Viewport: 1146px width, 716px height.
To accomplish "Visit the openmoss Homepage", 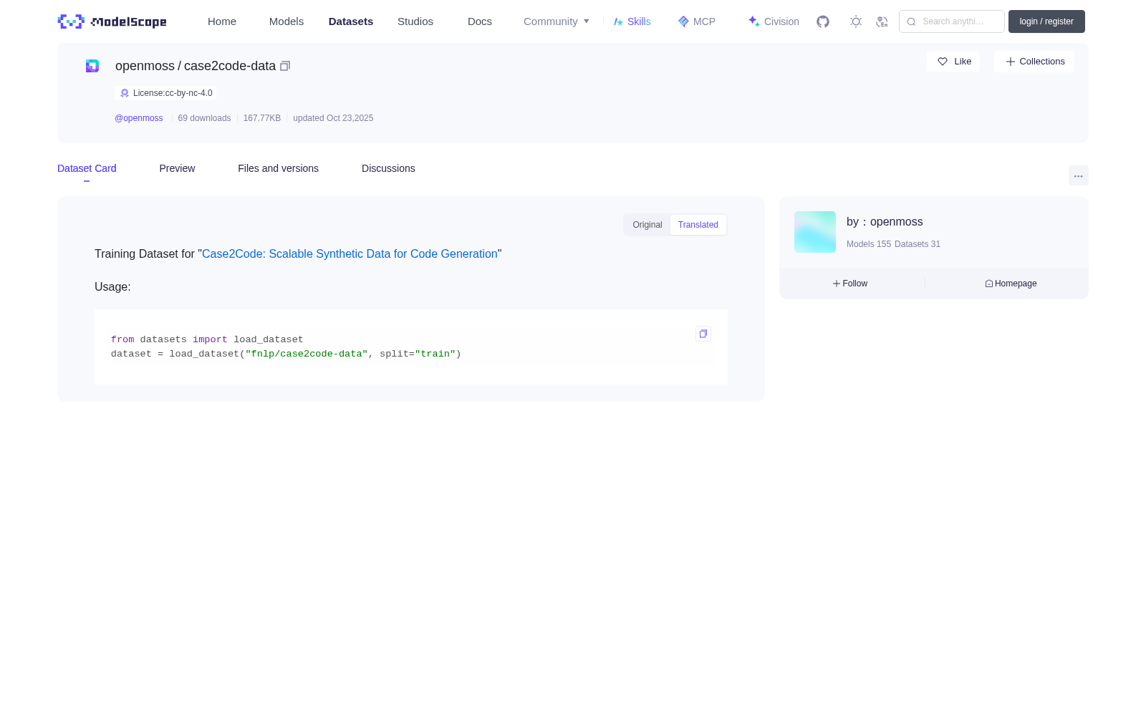I will 1011,284.
